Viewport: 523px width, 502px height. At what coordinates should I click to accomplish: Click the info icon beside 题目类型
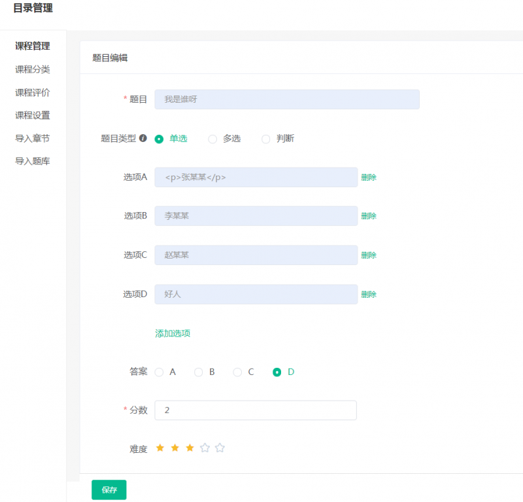(x=143, y=138)
